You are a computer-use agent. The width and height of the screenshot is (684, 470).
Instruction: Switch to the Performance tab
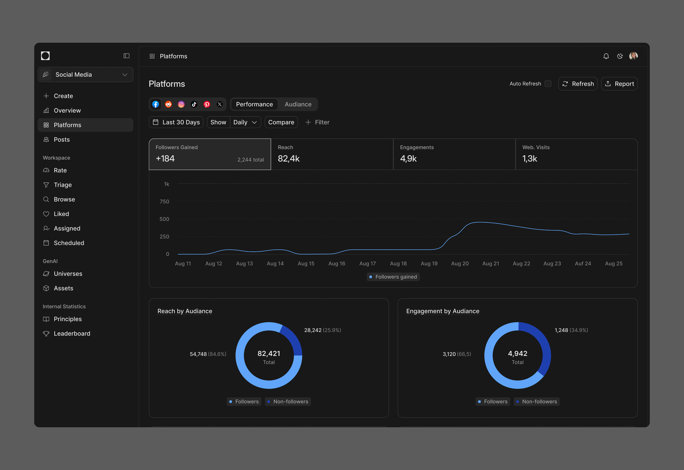(x=254, y=104)
